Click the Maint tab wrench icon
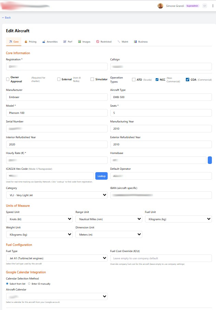 pyautogui.click(x=119, y=42)
